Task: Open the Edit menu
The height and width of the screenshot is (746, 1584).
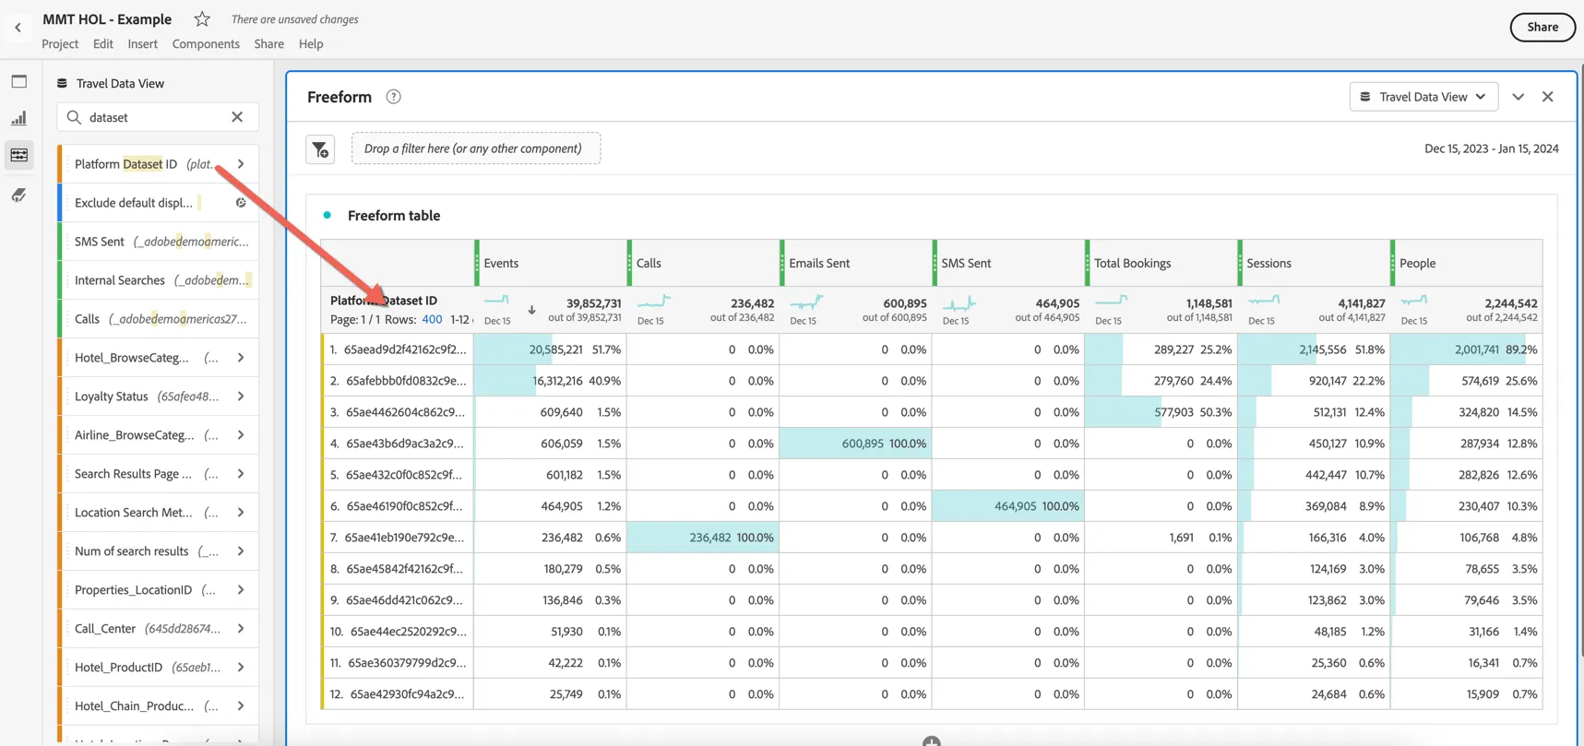Action: [103, 44]
